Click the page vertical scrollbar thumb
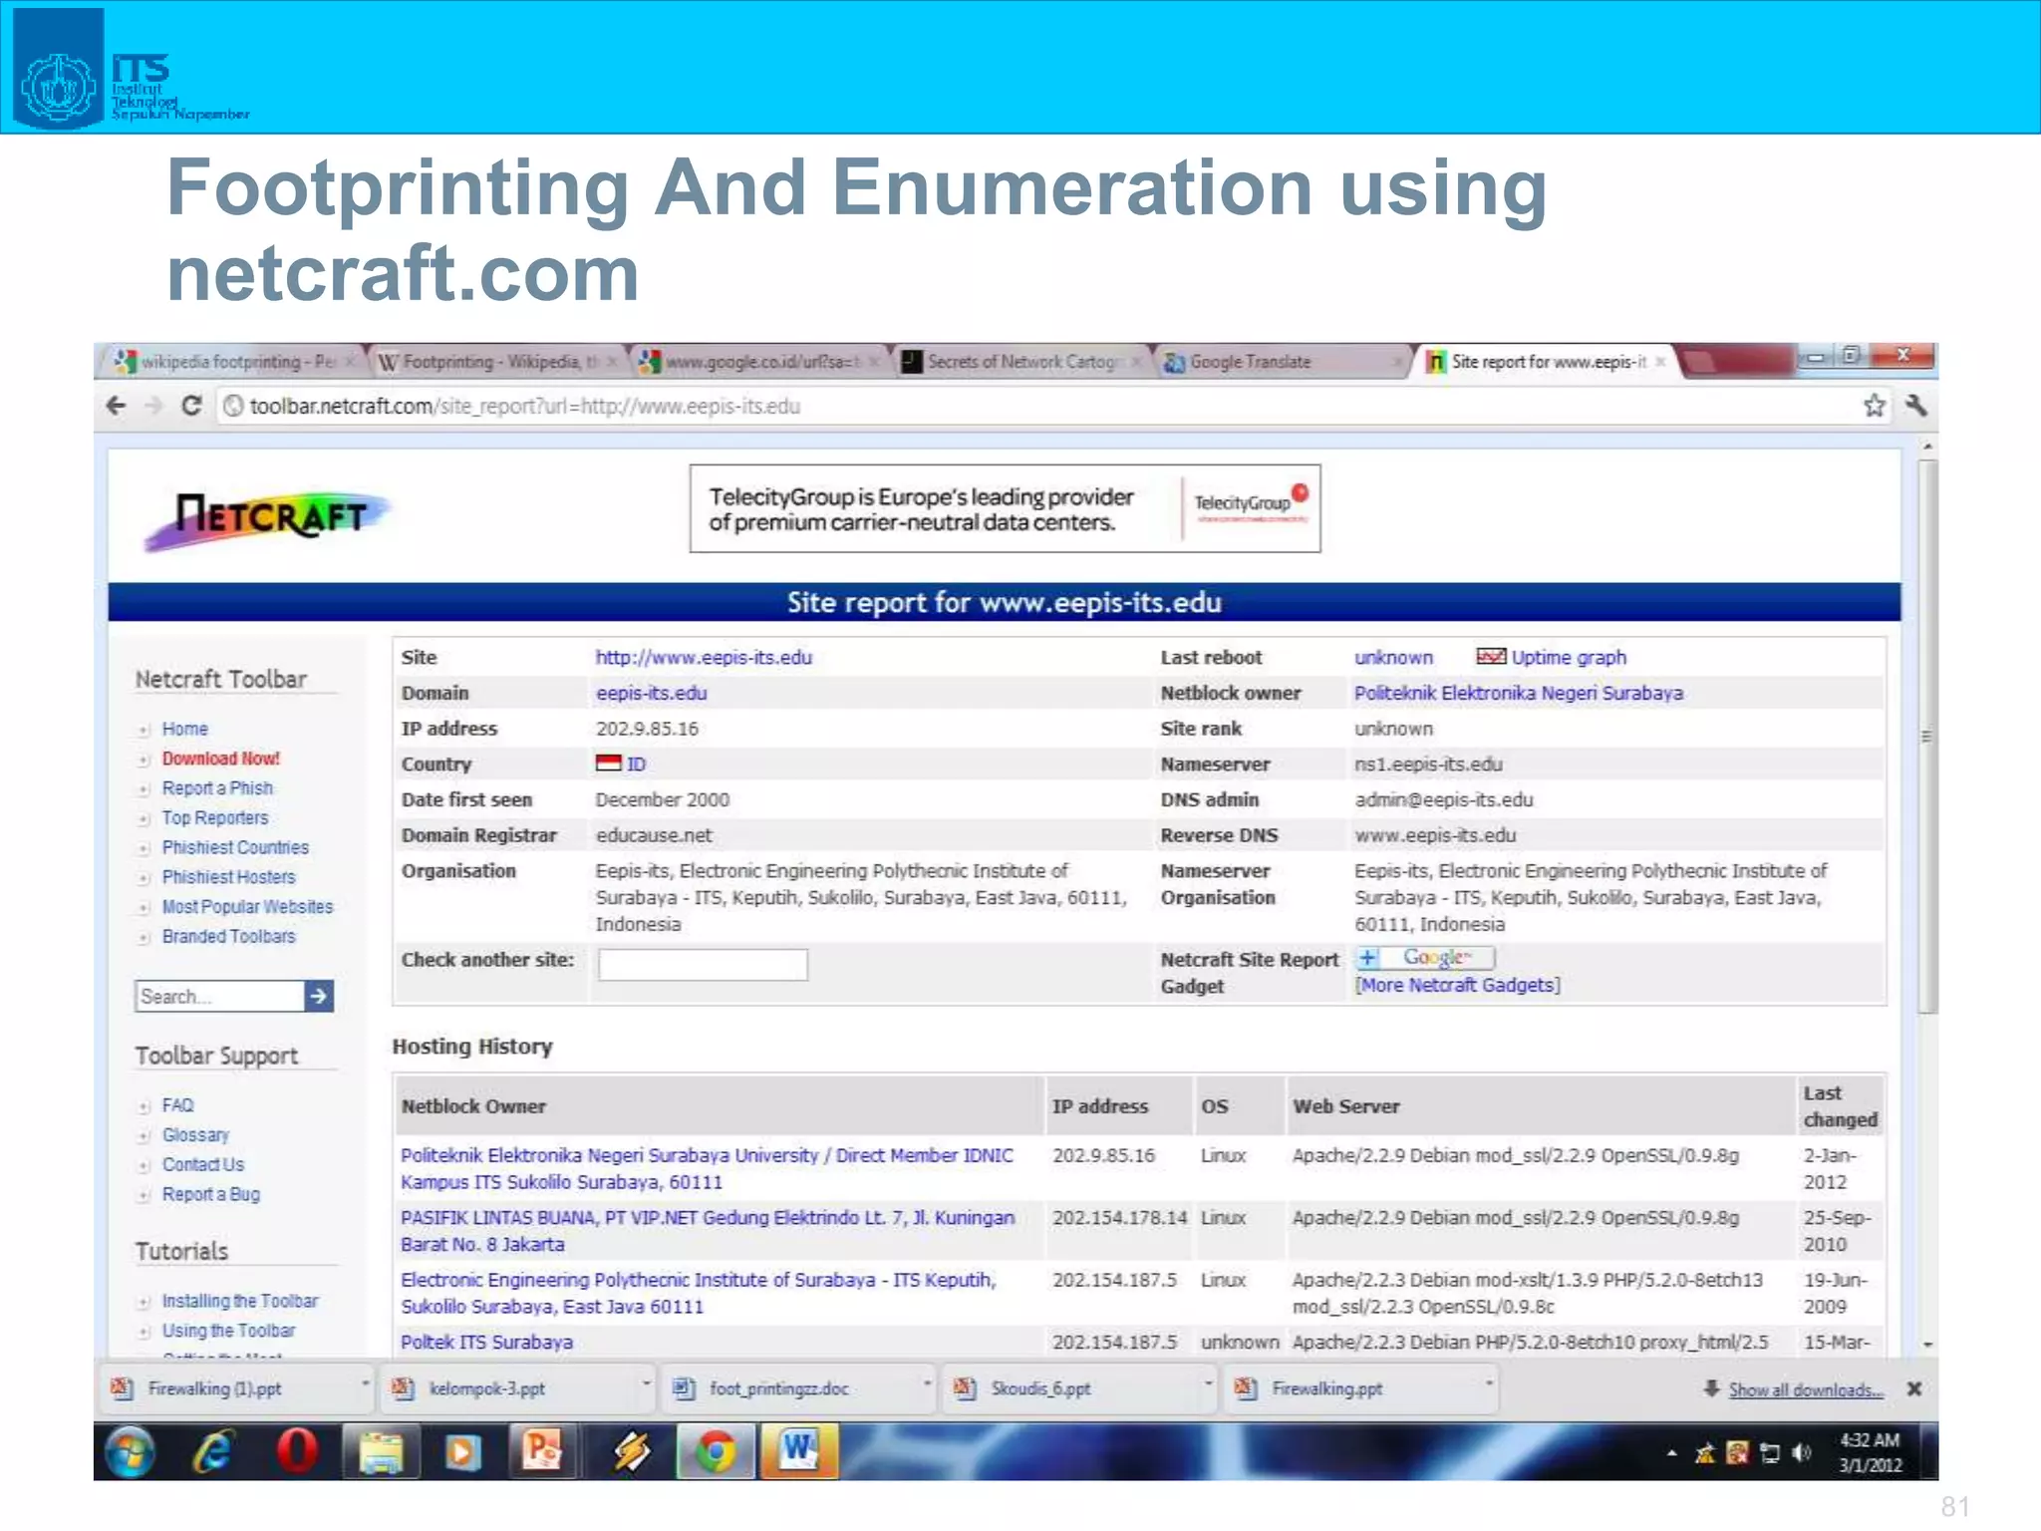The height and width of the screenshot is (1531, 2041). [1927, 736]
